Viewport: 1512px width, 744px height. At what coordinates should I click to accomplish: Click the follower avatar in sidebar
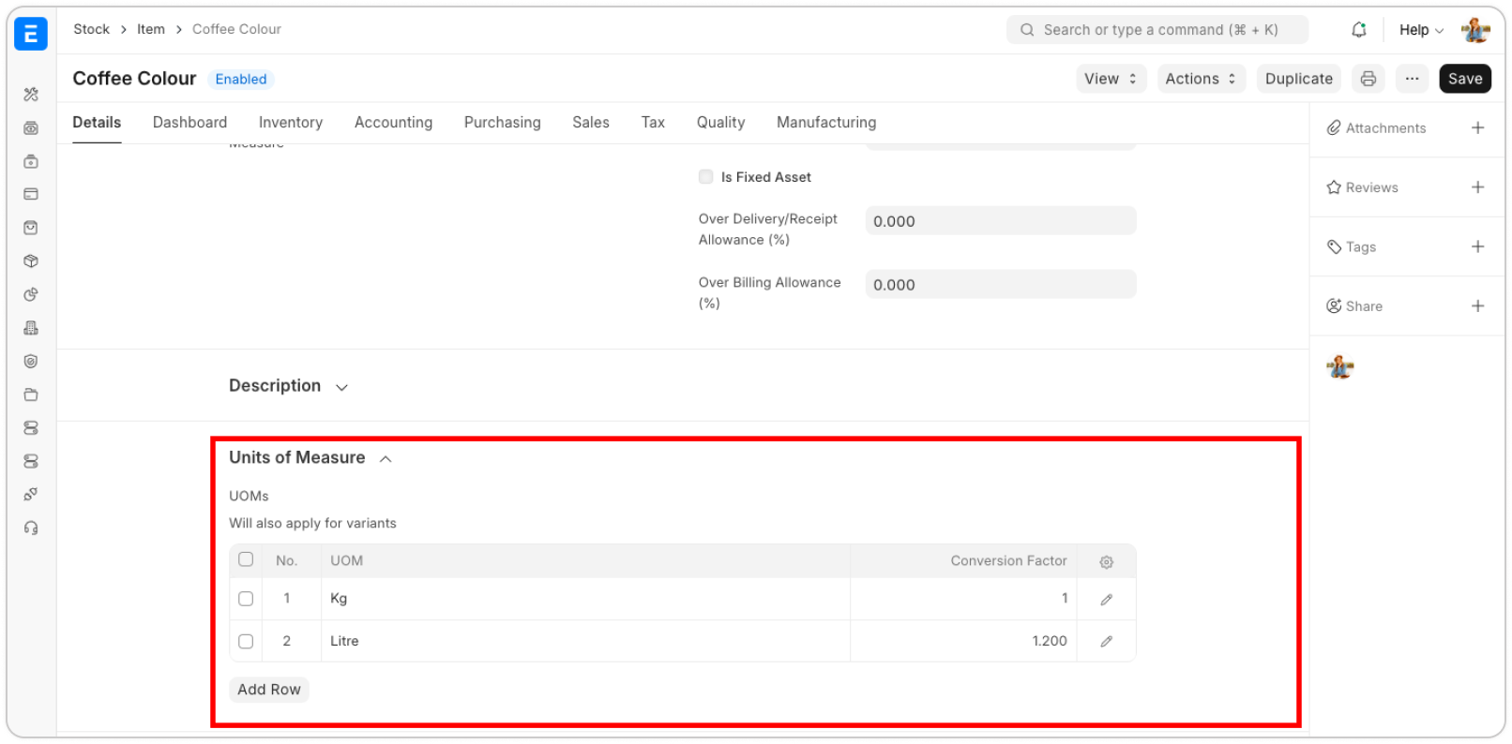[x=1340, y=366]
